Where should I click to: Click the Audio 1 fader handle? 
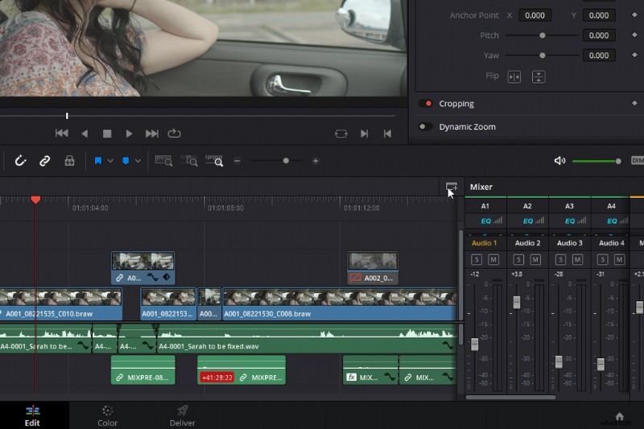click(x=474, y=344)
